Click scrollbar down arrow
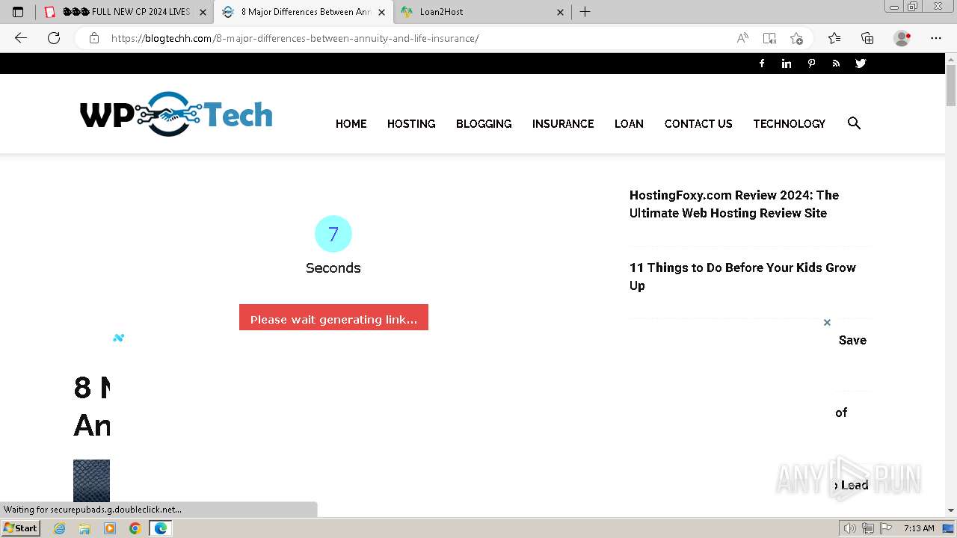Image resolution: width=957 pixels, height=538 pixels. coord(951,510)
